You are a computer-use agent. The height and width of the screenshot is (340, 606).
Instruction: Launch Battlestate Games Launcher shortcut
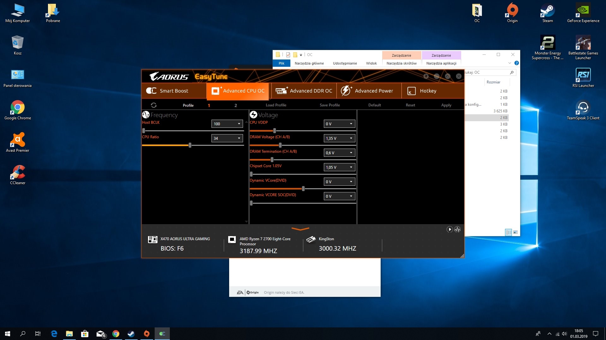(583, 48)
